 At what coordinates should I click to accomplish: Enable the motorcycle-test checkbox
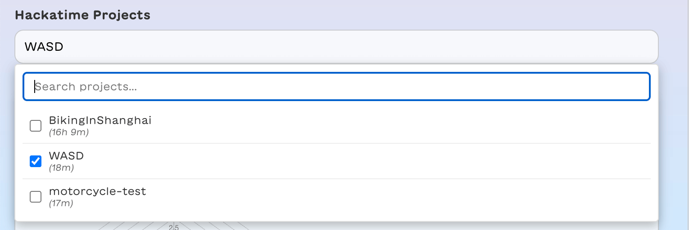[x=36, y=196]
